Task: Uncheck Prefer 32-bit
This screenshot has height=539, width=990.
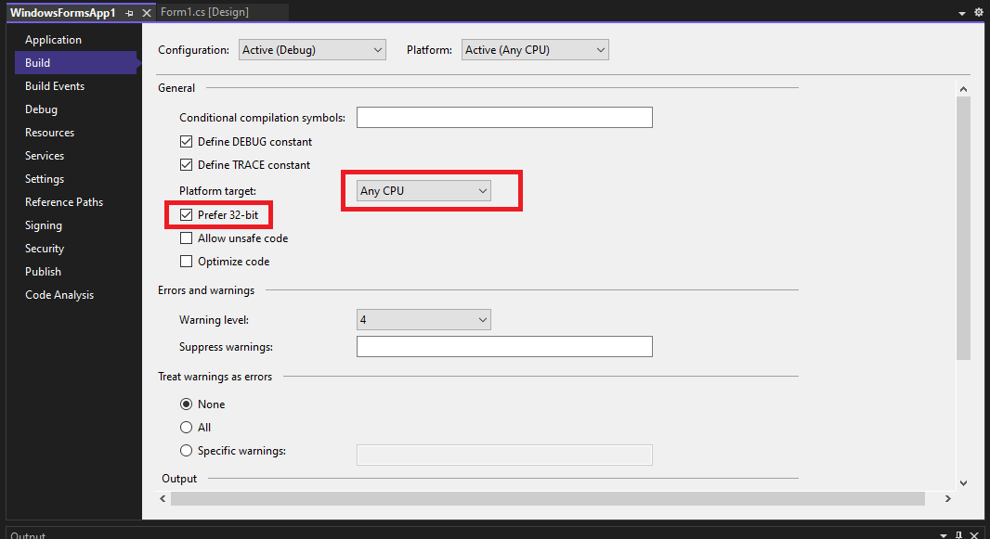Action: (x=187, y=214)
